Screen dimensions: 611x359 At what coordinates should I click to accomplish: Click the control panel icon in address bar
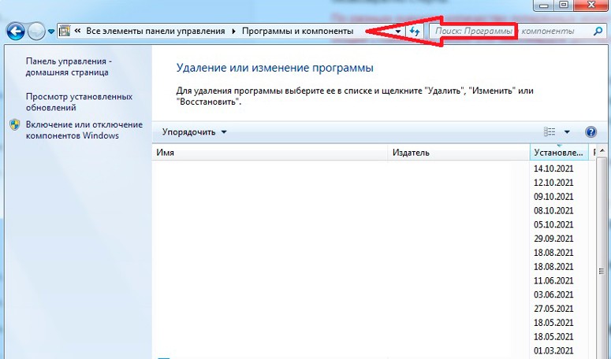[x=65, y=31]
